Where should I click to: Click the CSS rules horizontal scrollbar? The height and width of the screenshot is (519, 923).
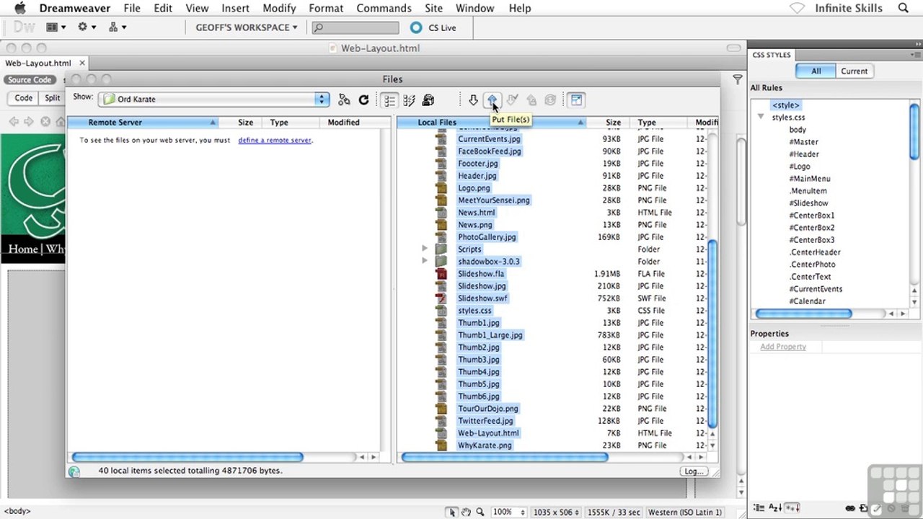(x=803, y=314)
